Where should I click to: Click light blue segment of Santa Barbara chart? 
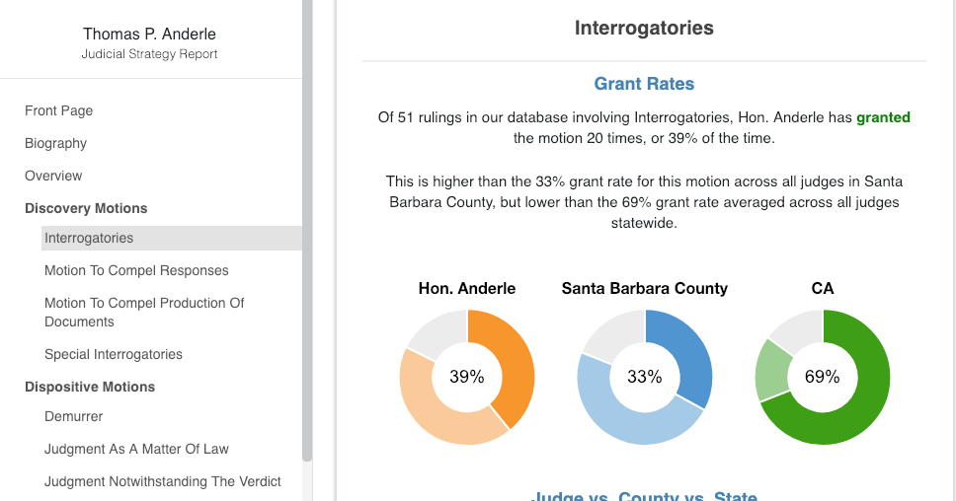(x=622, y=419)
